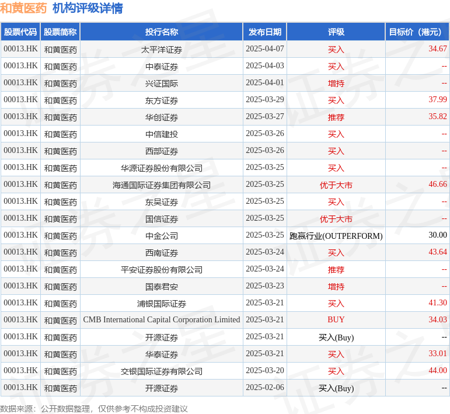Click the BUY rating cell
450x414 pixels.
pyautogui.click(x=336, y=320)
